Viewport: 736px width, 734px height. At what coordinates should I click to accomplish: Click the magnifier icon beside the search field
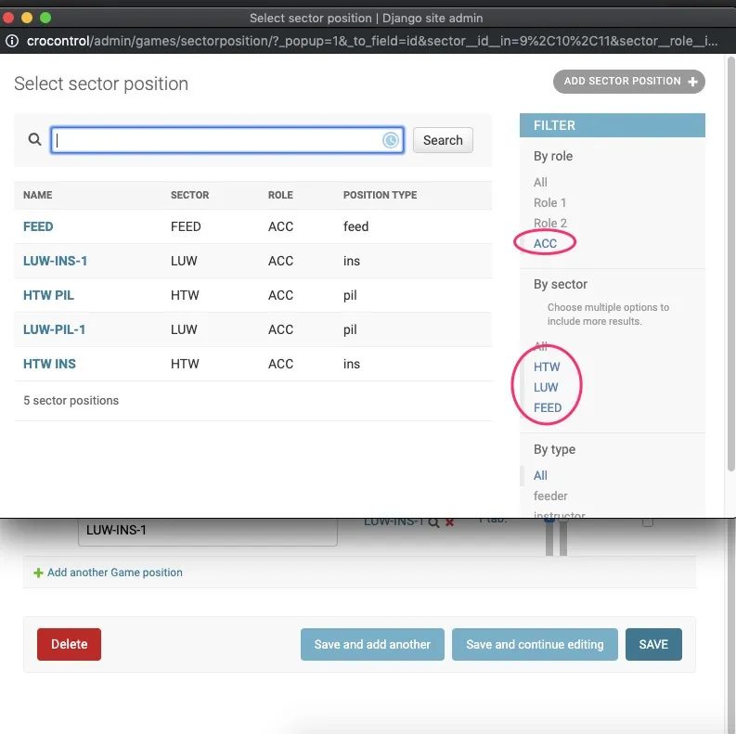34,139
